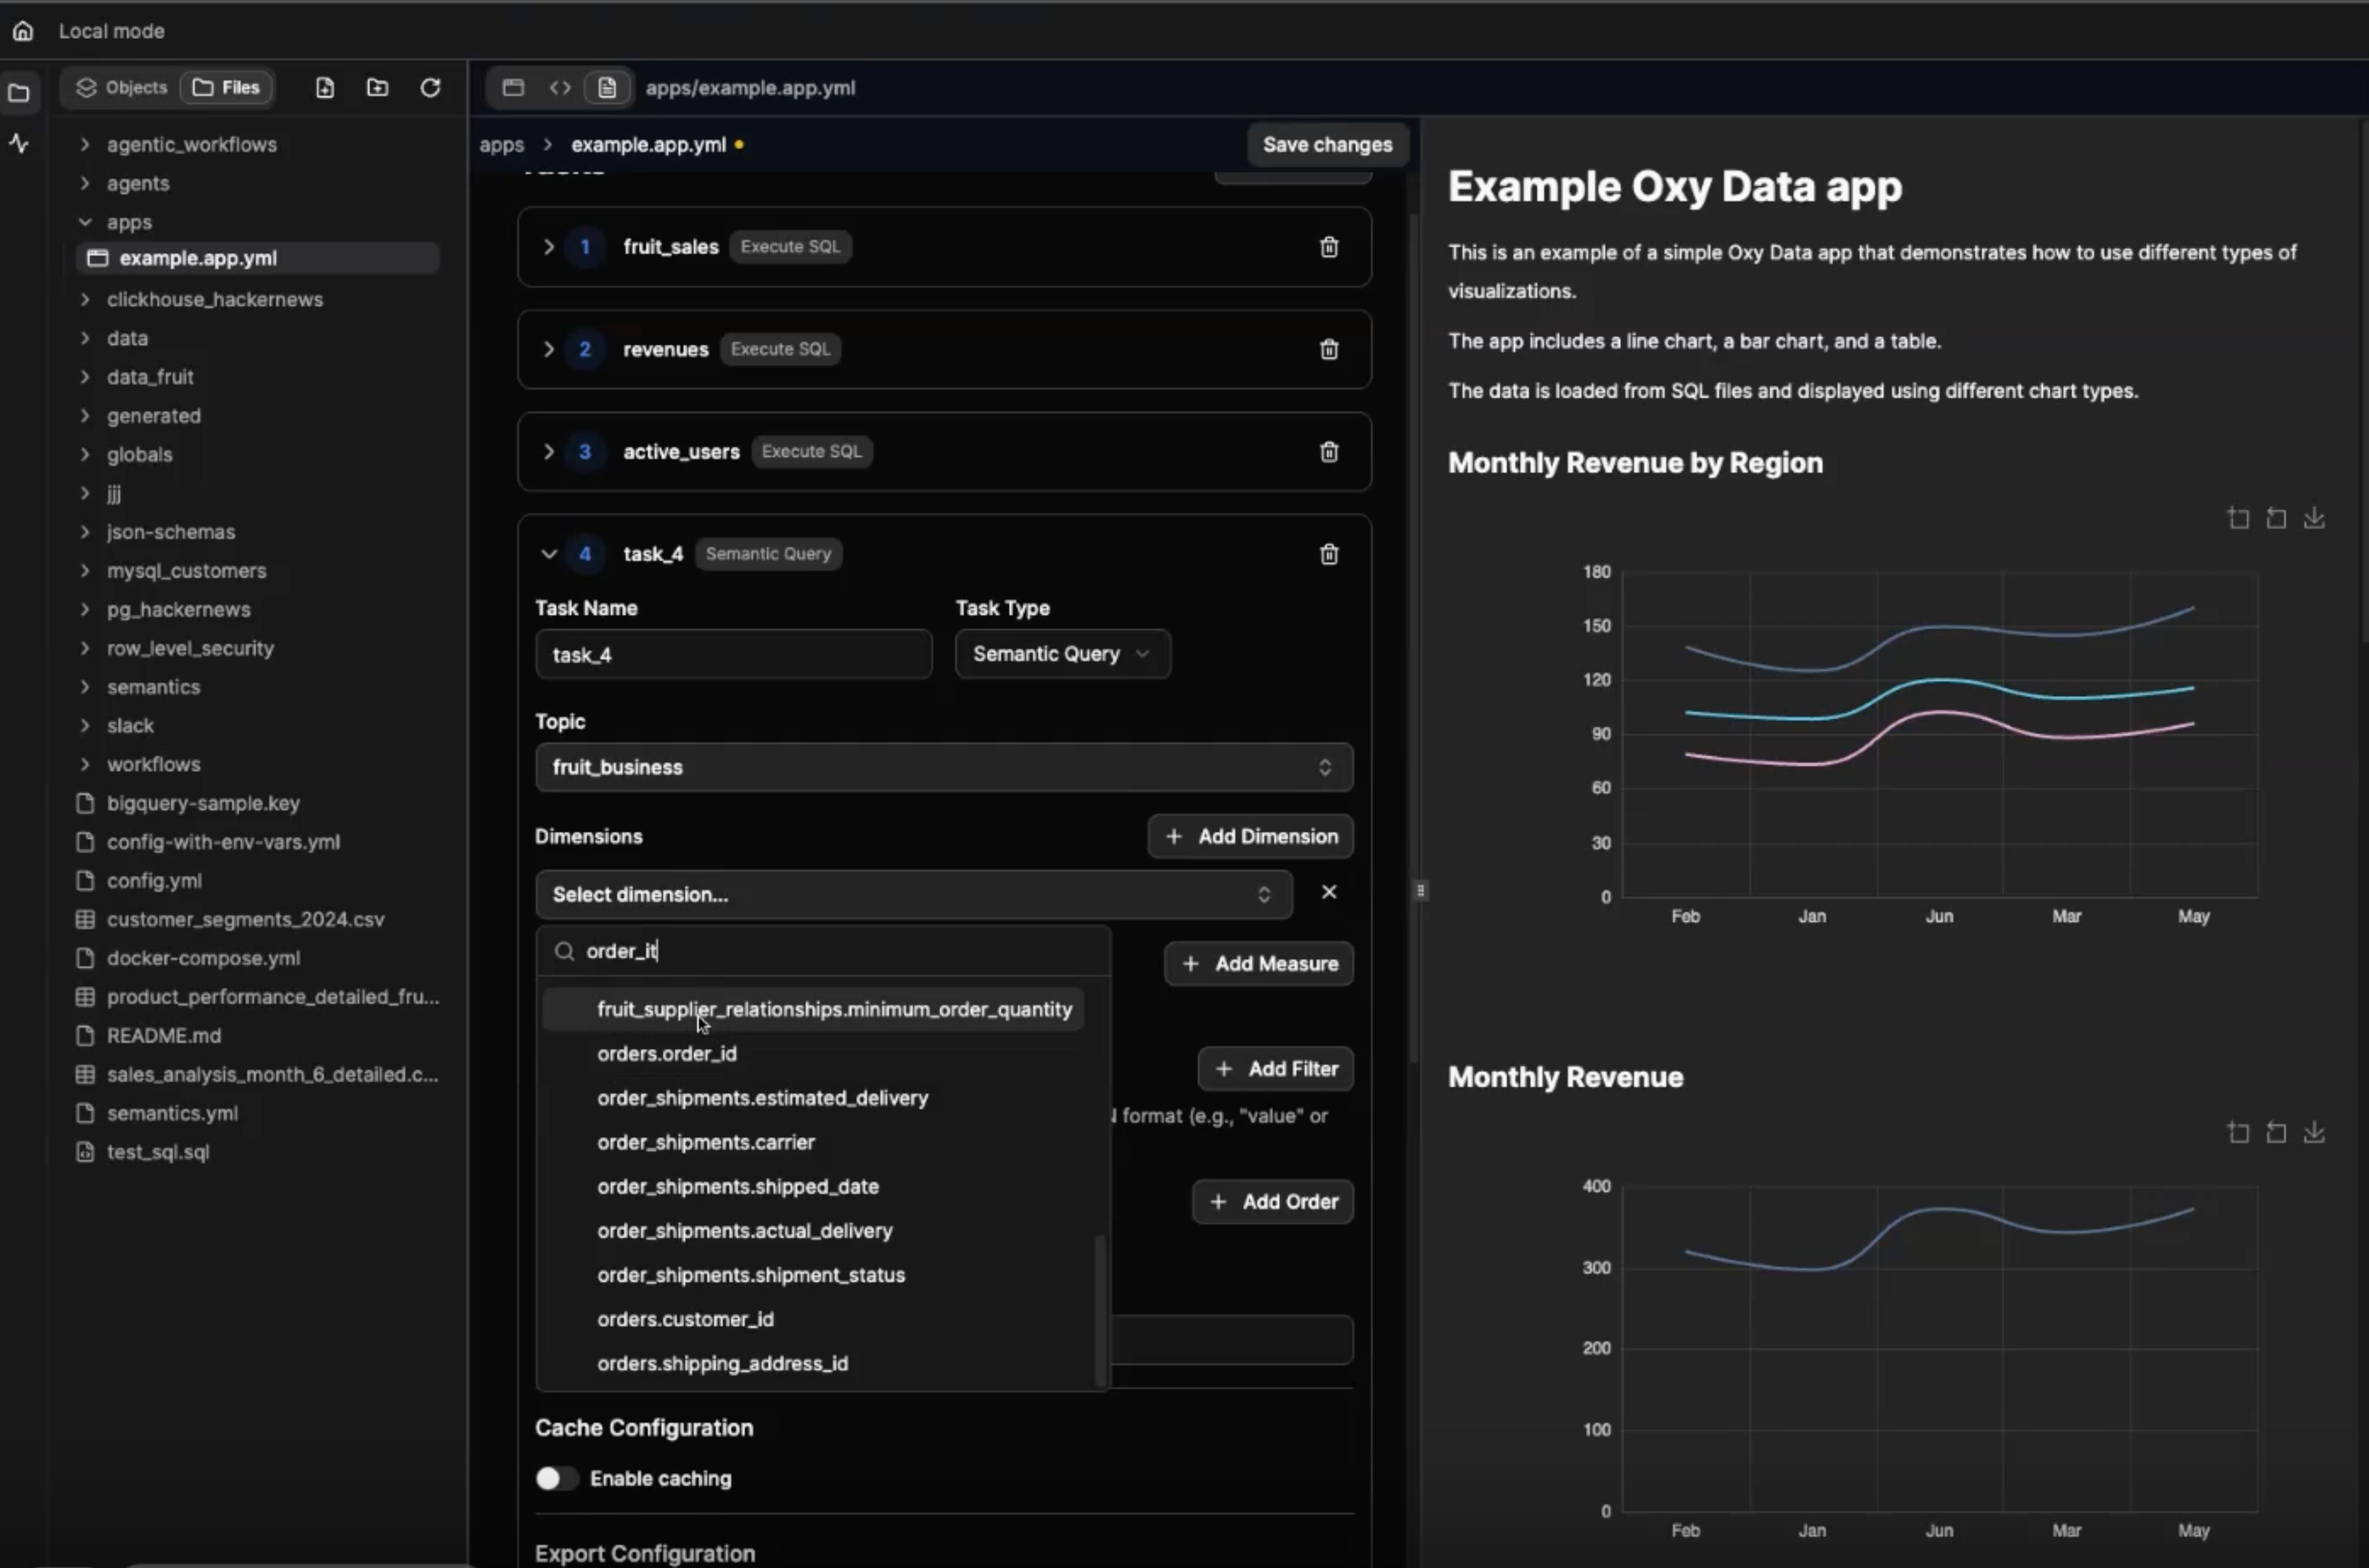This screenshot has width=2369, height=1568.
Task: Collapse the task_4 task section
Action: click(x=548, y=554)
